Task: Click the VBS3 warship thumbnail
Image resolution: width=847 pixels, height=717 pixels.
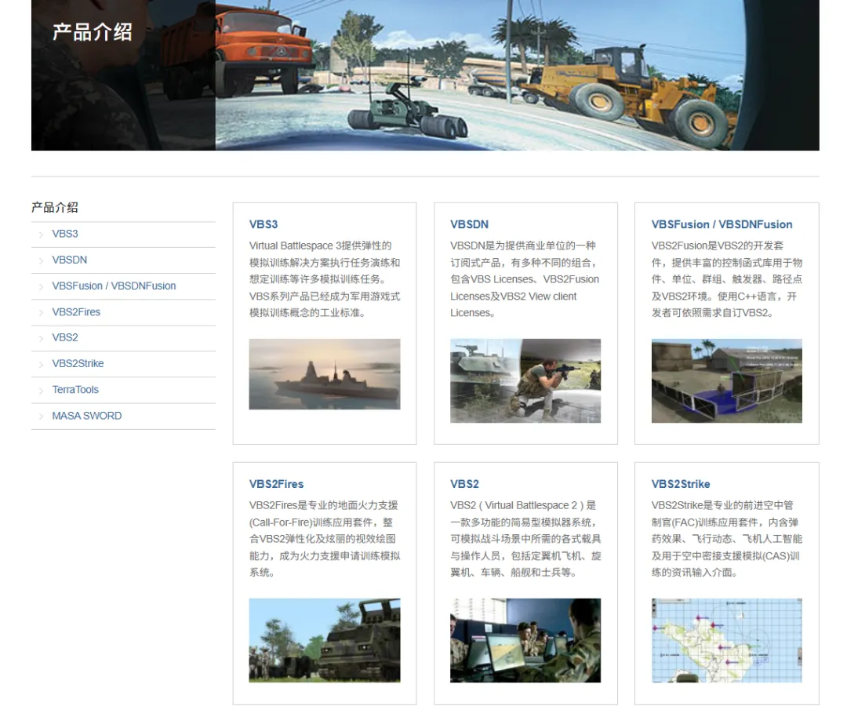Action: (x=325, y=374)
